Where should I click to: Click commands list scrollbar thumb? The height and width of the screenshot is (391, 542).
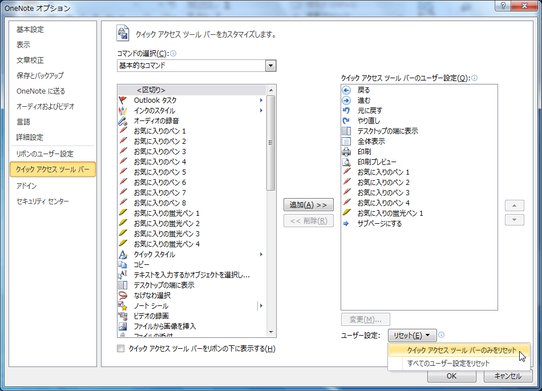coord(271,143)
